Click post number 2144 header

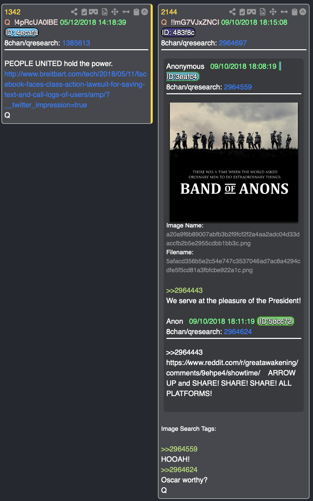pyautogui.click(x=169, y=12)
